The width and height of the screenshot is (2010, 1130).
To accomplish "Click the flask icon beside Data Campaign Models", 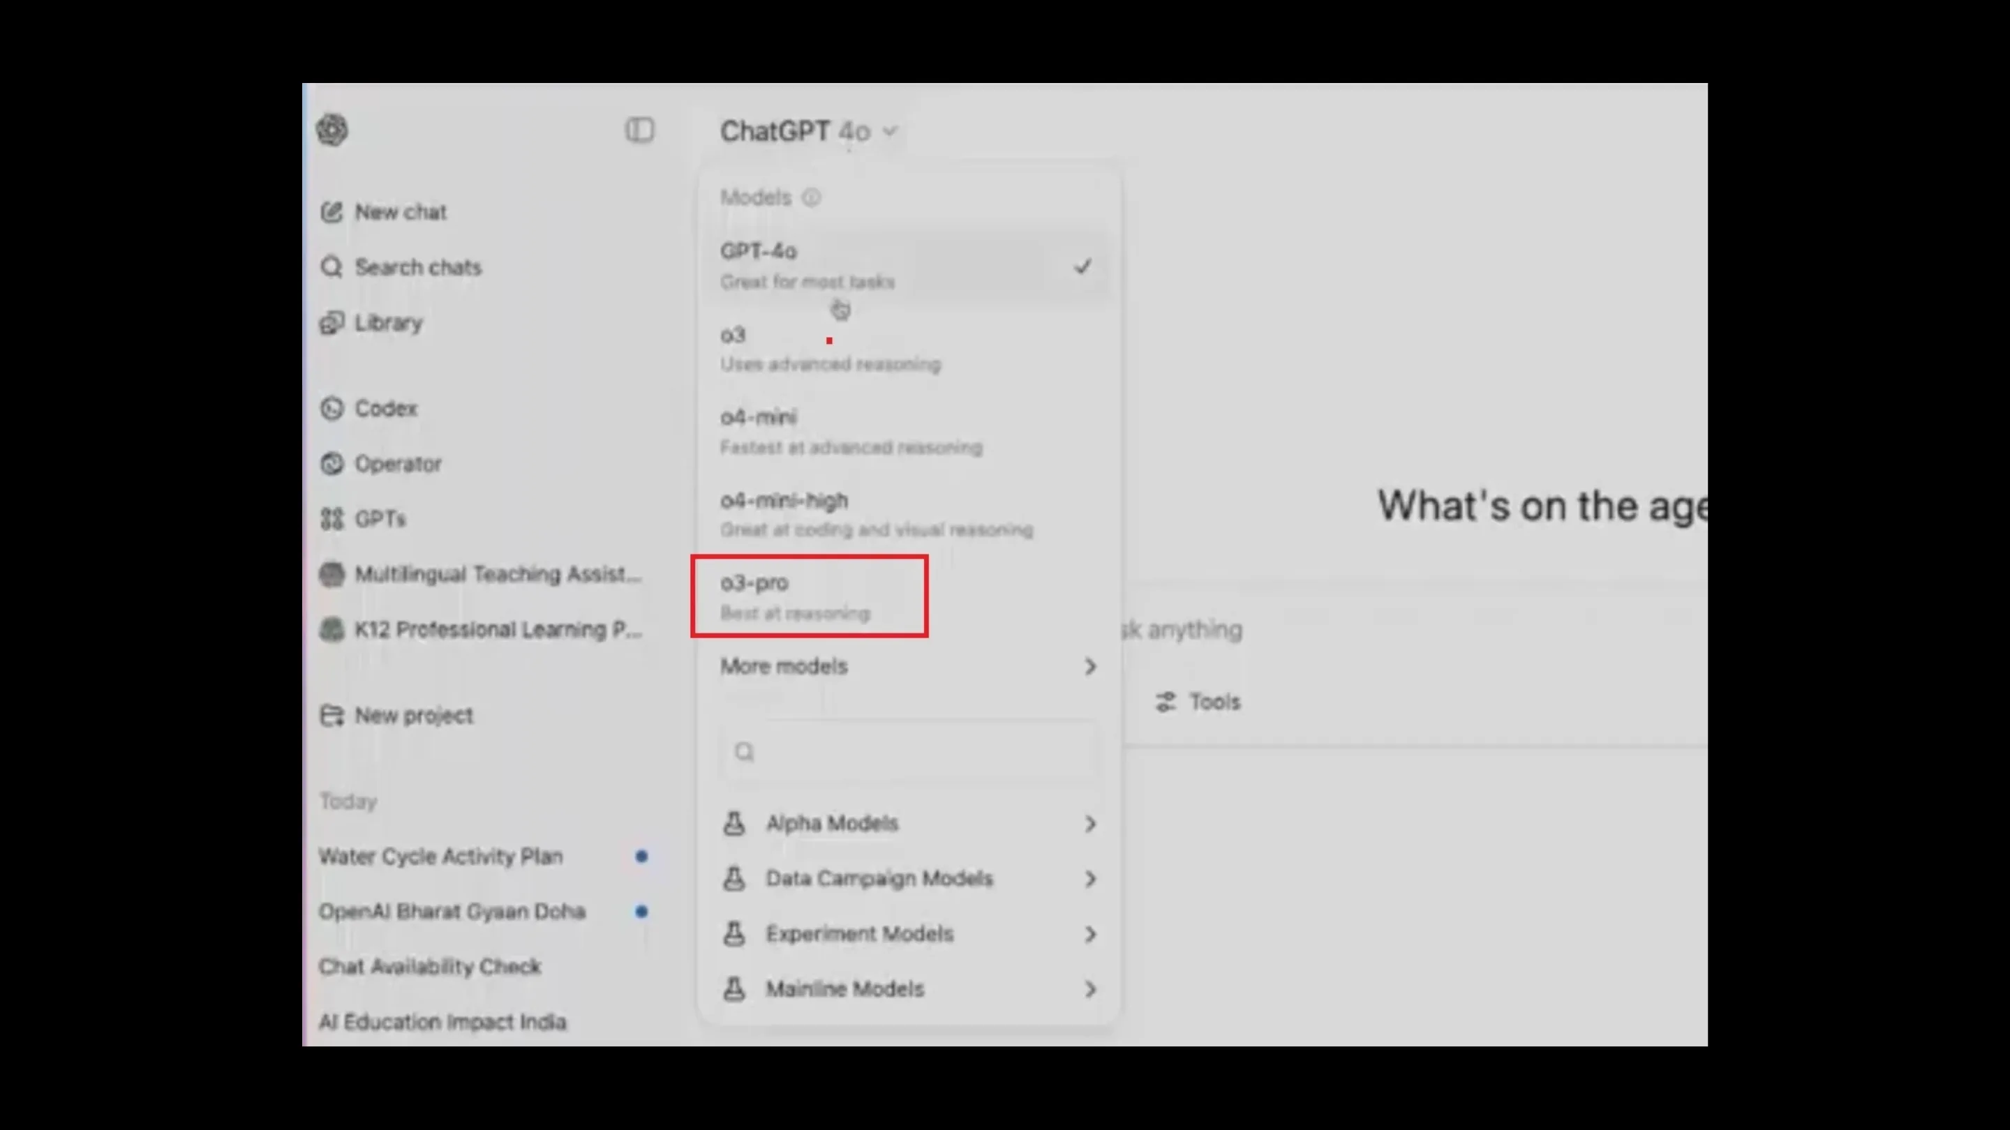I will pos(734,879).
